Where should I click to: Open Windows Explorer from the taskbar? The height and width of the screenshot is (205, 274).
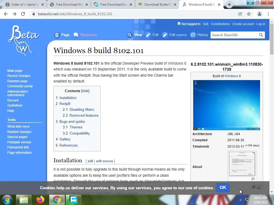coord(24,200)
